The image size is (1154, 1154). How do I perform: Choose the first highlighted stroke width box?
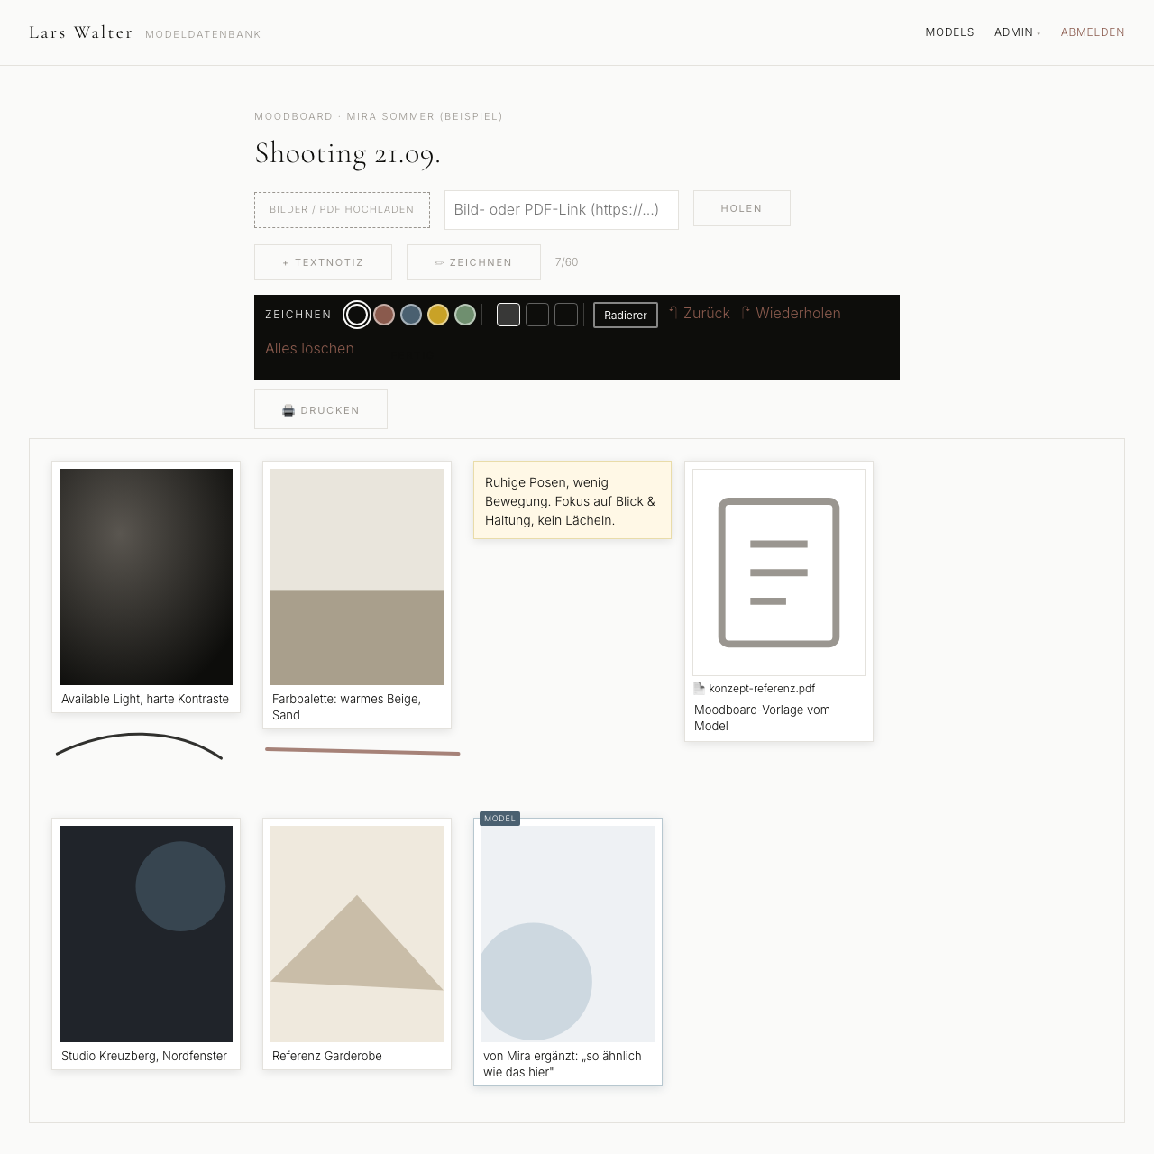point(508,315)
